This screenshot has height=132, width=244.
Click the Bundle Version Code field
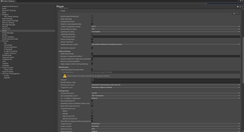(x=166, y=82)
